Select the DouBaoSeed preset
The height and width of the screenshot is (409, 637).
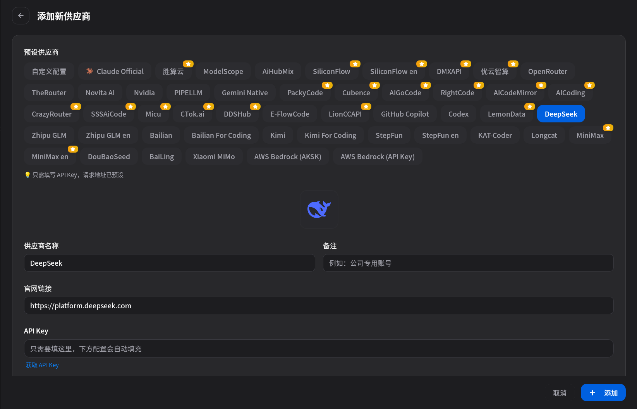click(109, 156)
